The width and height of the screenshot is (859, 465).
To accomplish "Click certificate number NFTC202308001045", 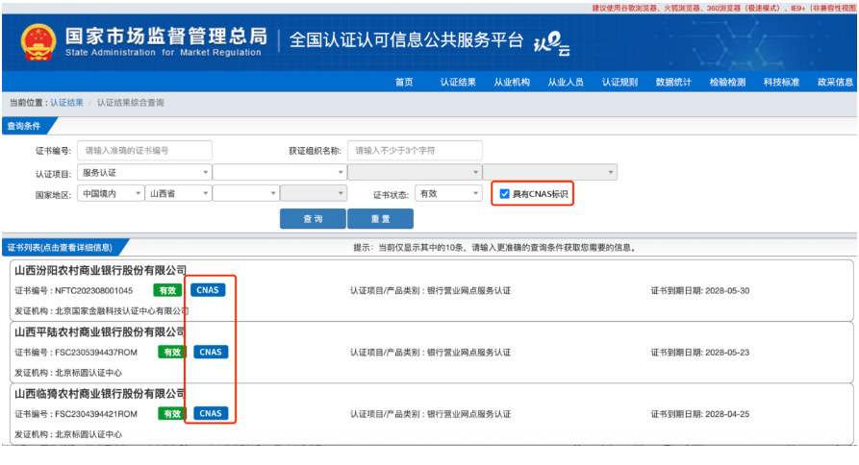I will 94,290.
